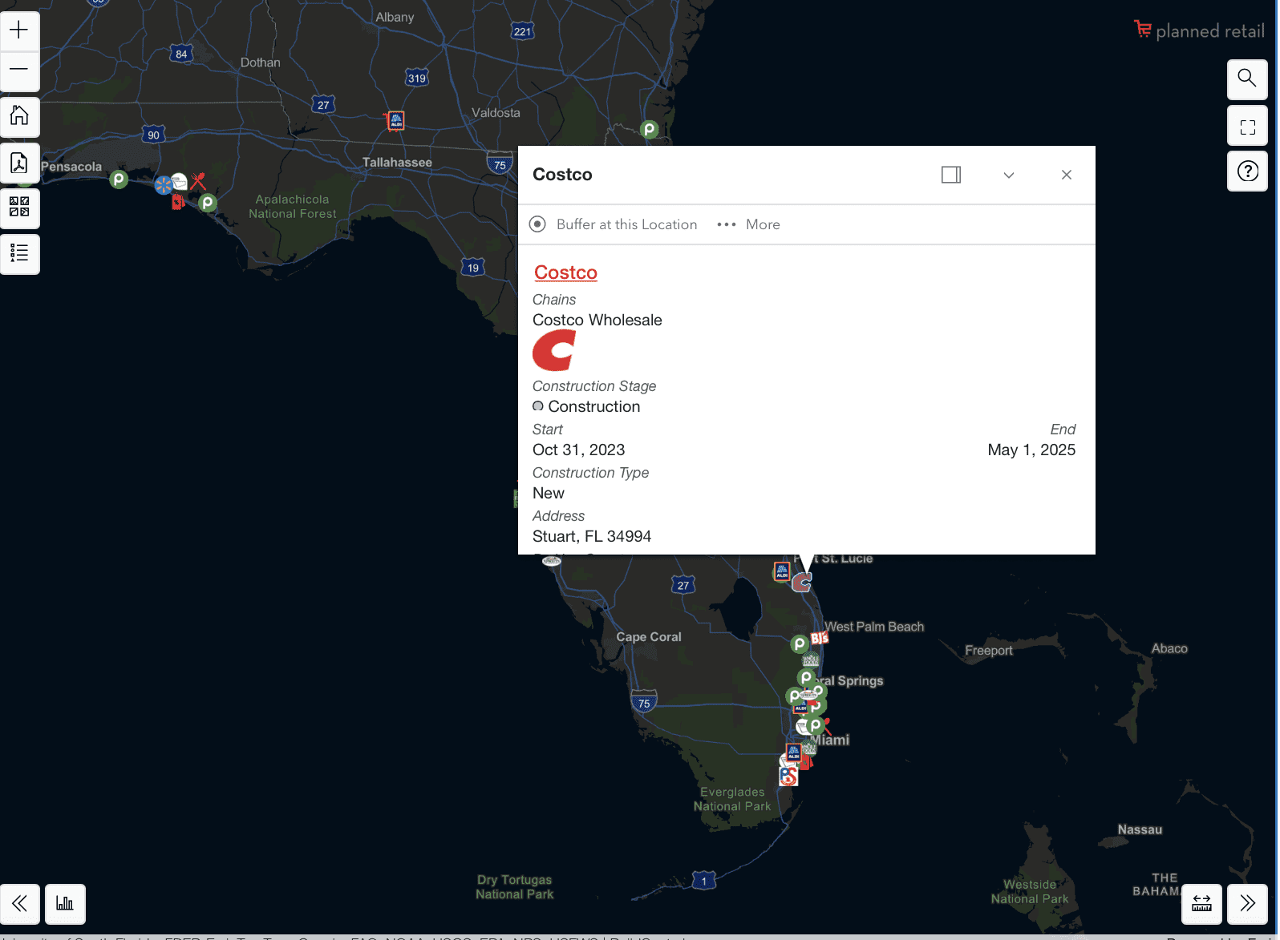Select the BJ's marker near West Palm Beach
Image resolution: width=1280 pixels, height=940 pixels.
coord(819,639)
